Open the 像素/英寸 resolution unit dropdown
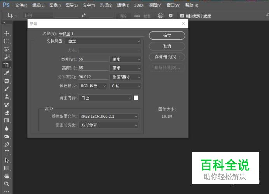269x194 pixels. (125, 77)
